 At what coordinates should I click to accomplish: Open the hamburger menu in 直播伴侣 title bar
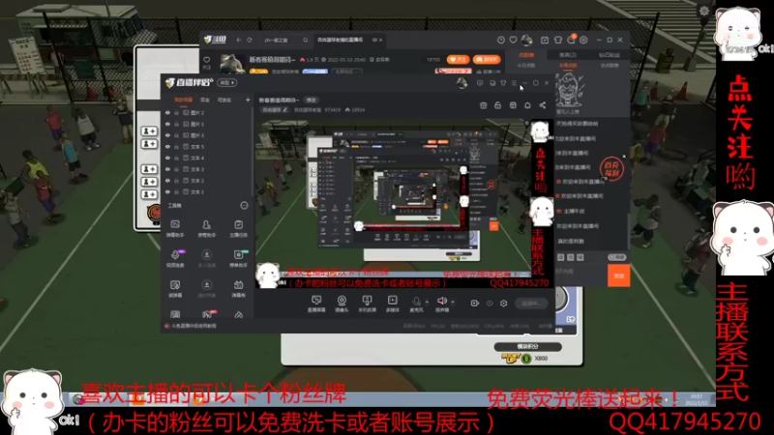pyautogui.click(x=514, y=83)
